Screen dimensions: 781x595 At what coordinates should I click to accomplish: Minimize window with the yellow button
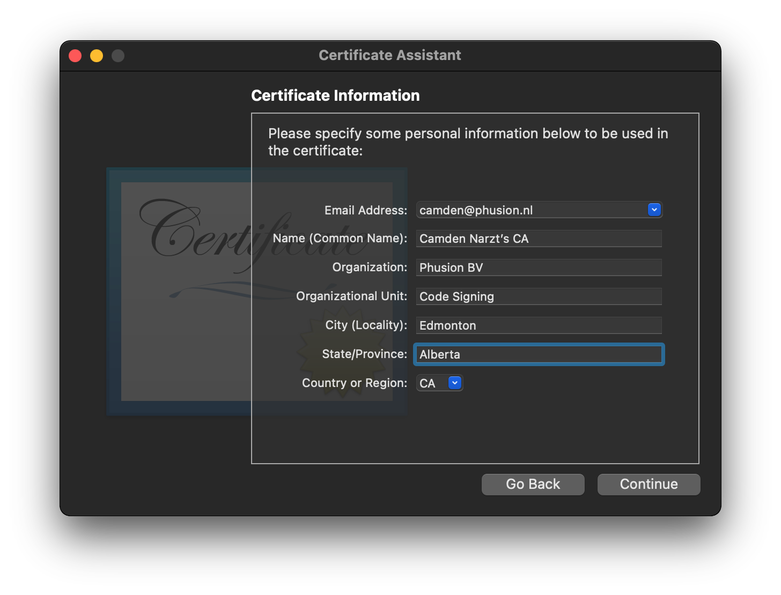point(97,56)
